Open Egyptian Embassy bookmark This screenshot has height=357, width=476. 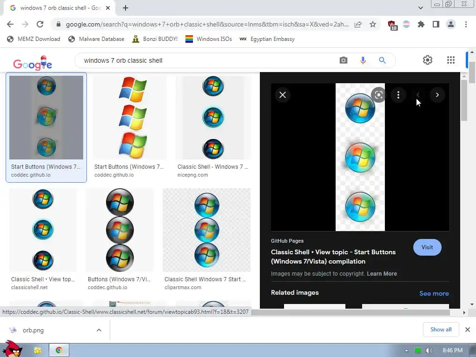tap(267, 39)
